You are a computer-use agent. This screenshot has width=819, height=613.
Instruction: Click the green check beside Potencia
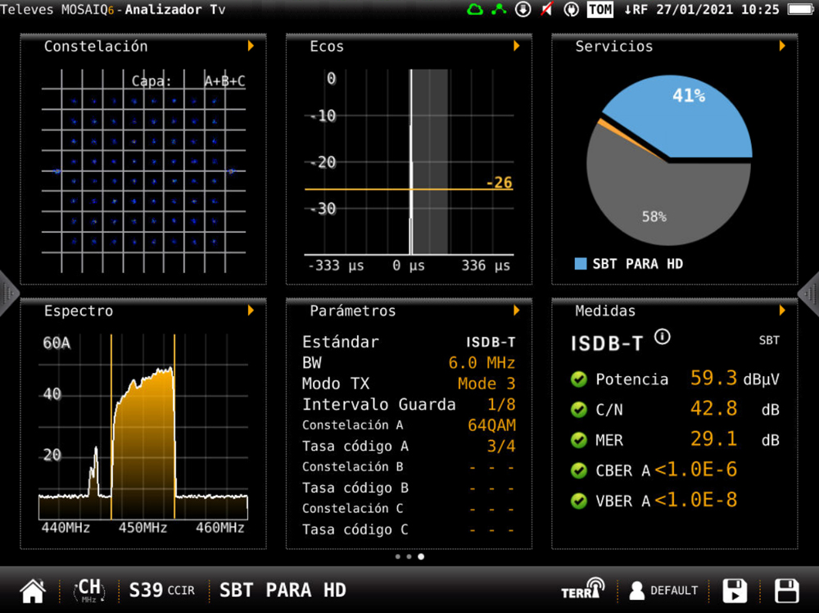pos(579,379)
